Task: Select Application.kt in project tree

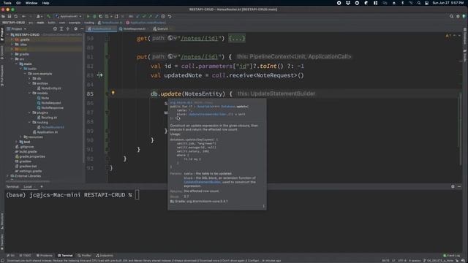Action: 45,132
